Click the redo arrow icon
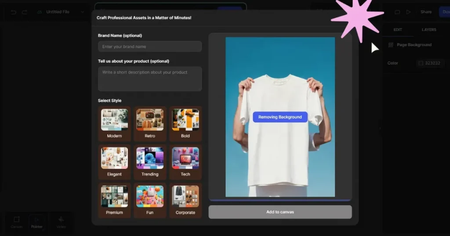450x236 pixels. [25, 12]
